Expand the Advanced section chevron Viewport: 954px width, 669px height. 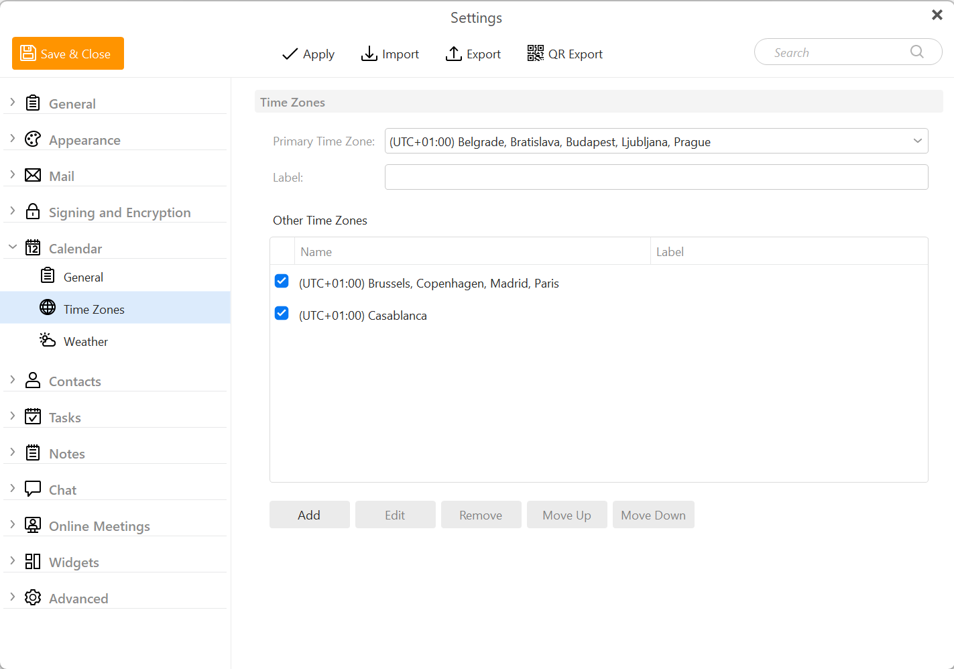click(x=13, y=597)
